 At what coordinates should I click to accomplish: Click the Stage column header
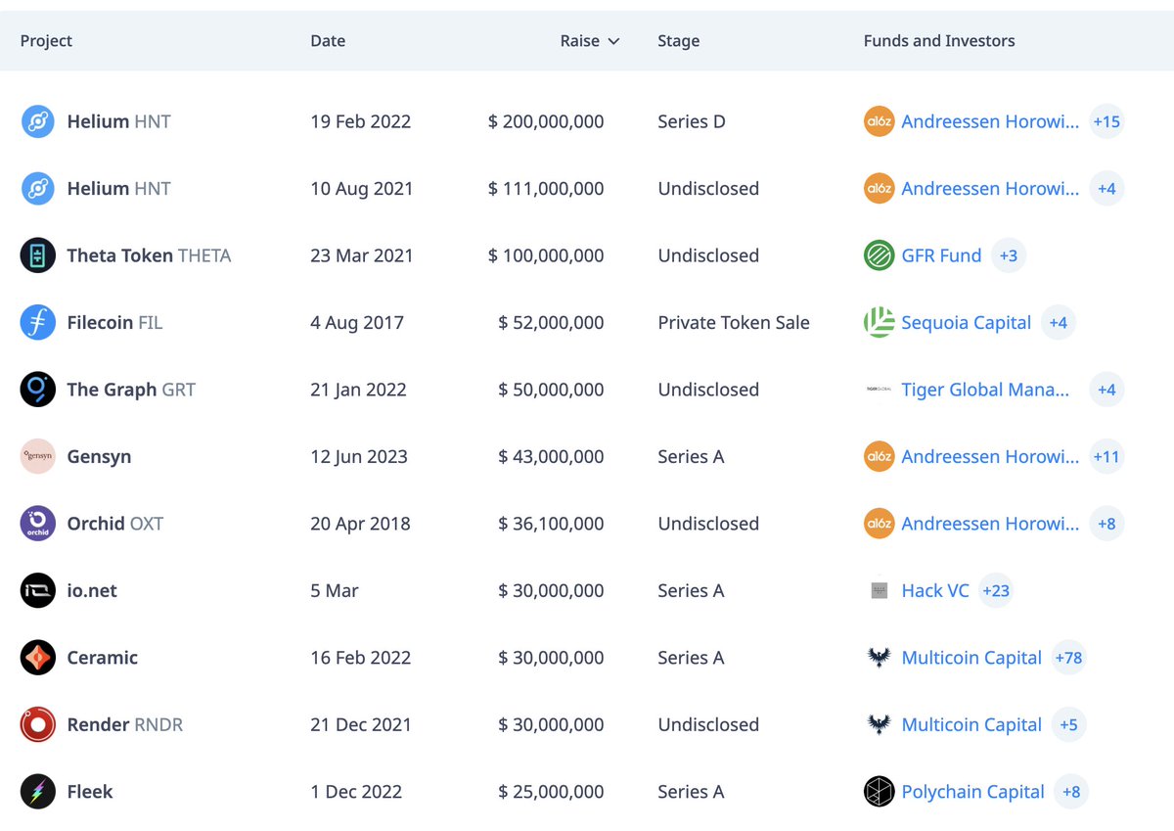pyautogui.click(x=679, y=41)
